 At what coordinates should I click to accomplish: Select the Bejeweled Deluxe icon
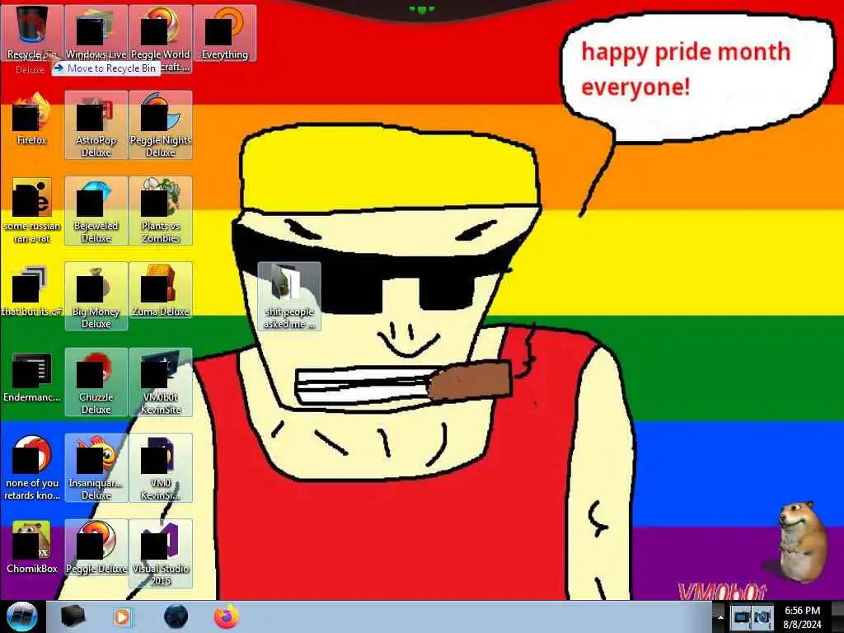coord(96,210)
